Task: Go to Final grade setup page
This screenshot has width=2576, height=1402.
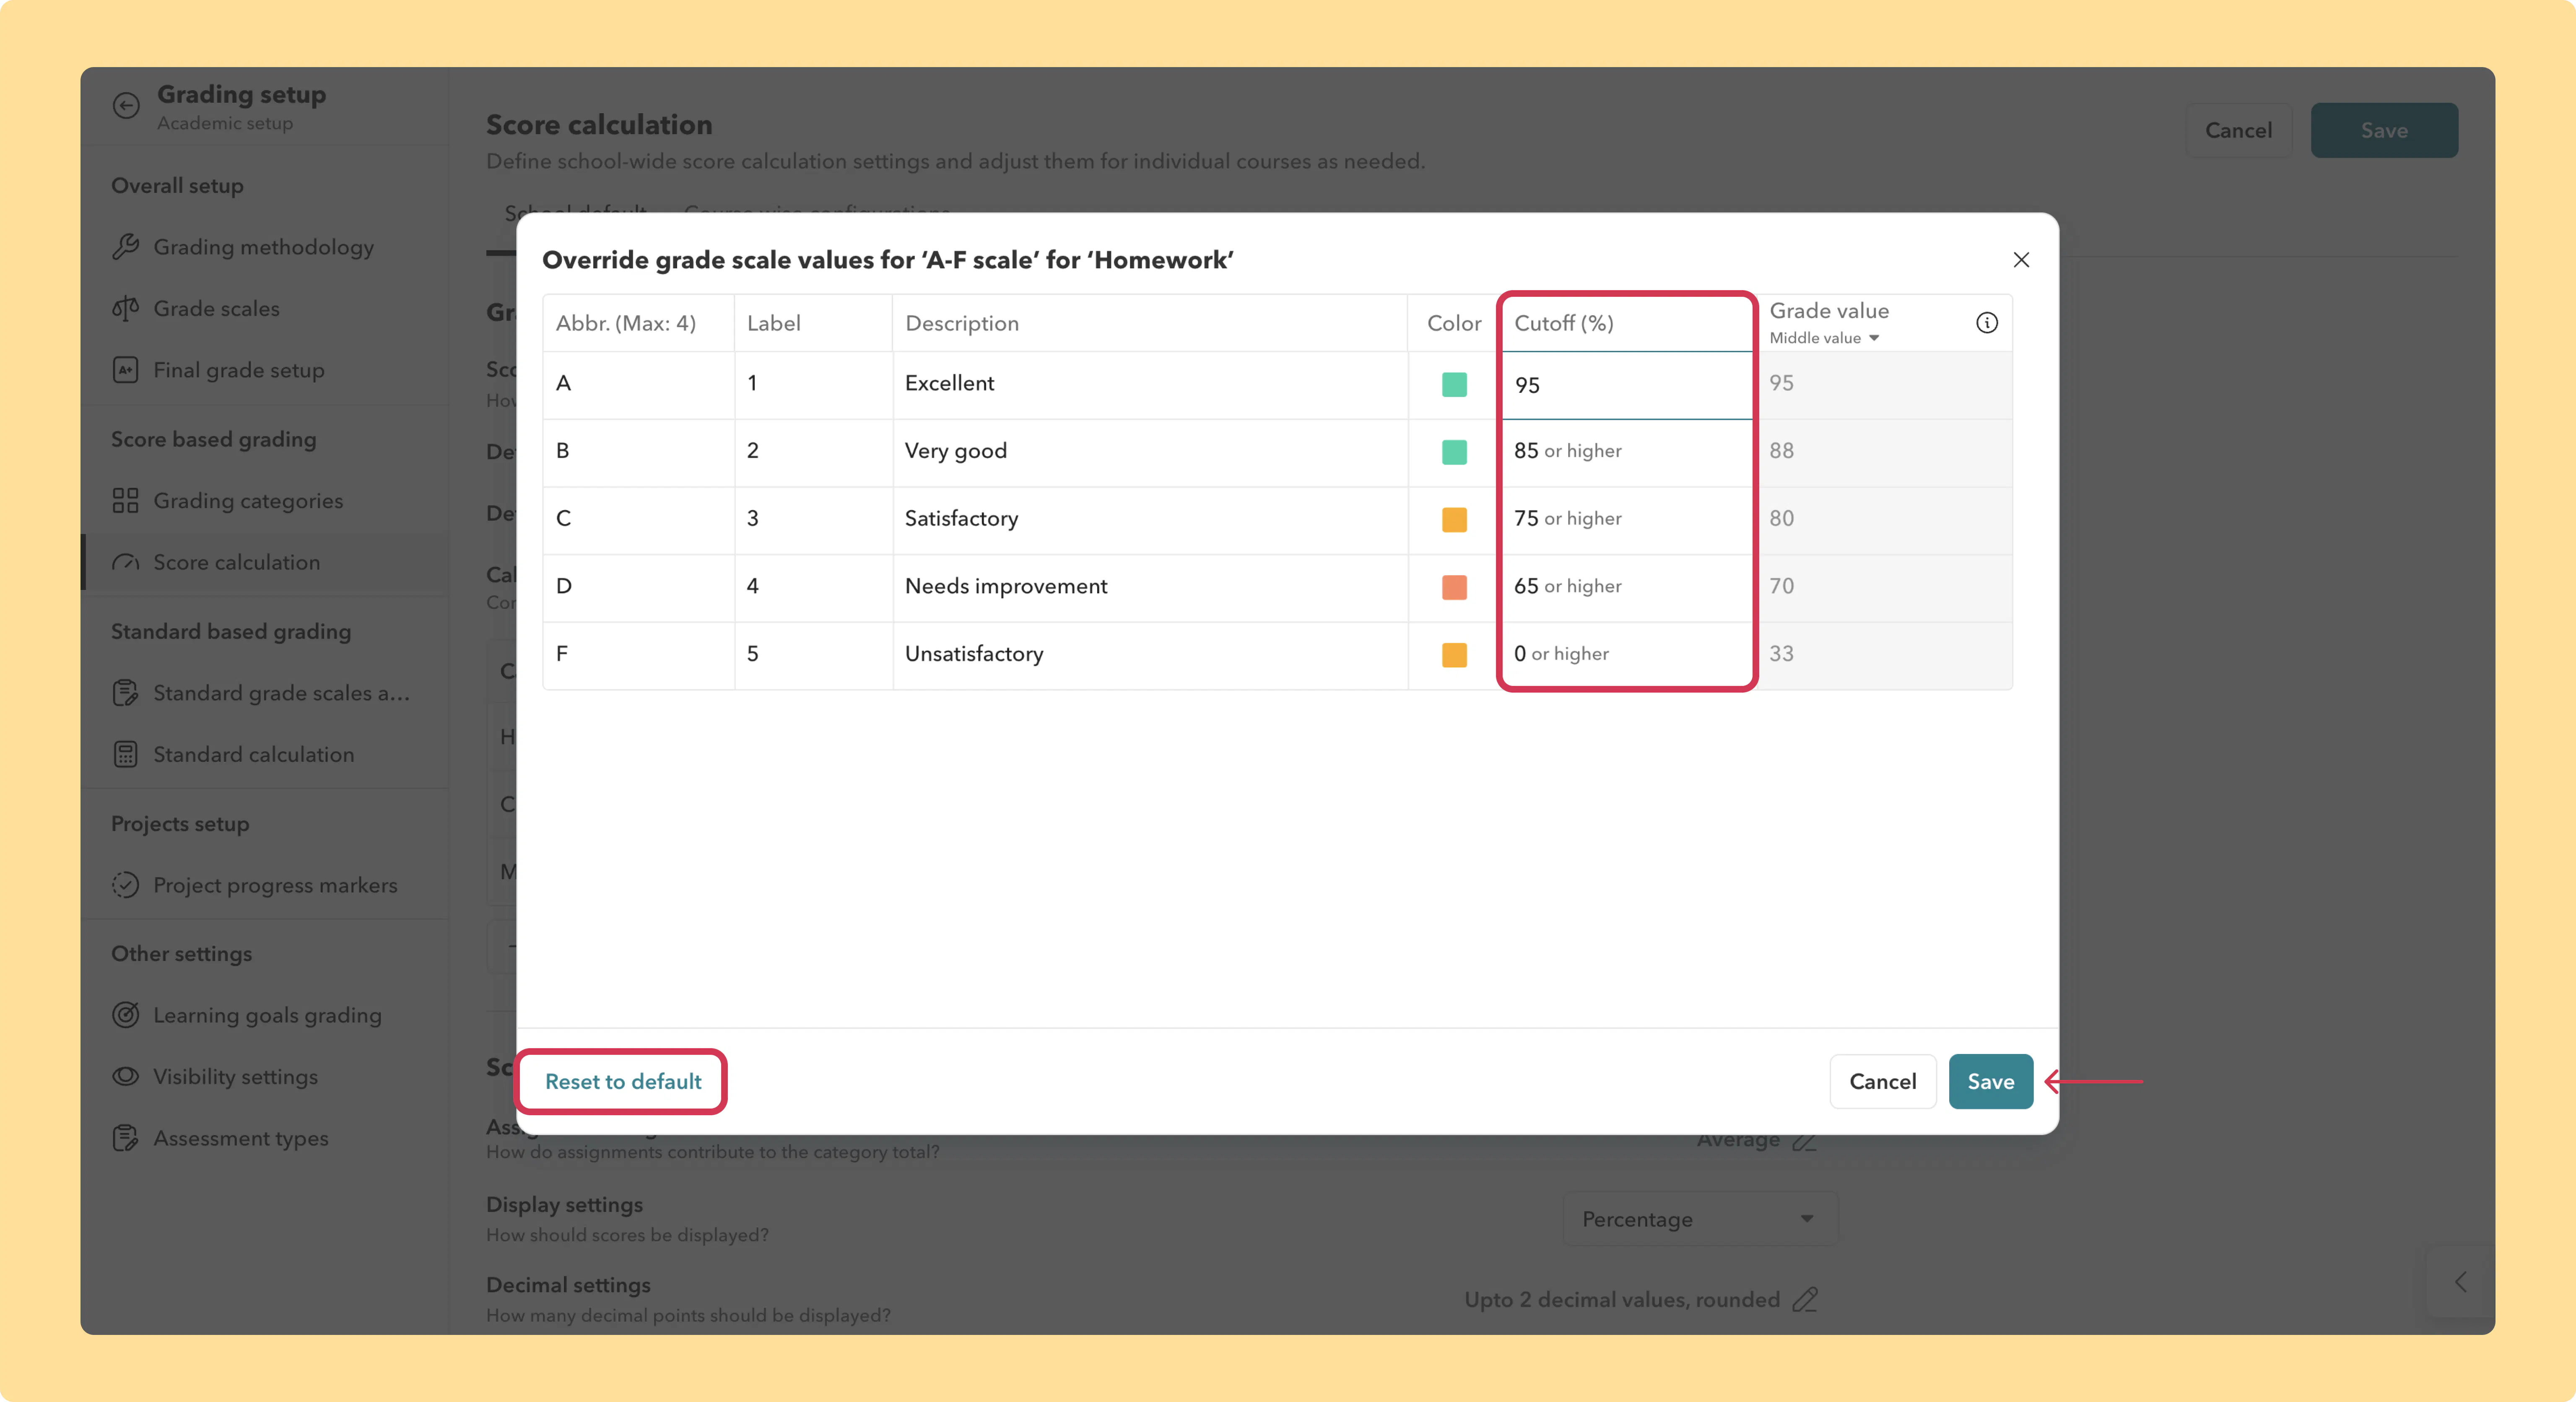Action: [239, 370]
